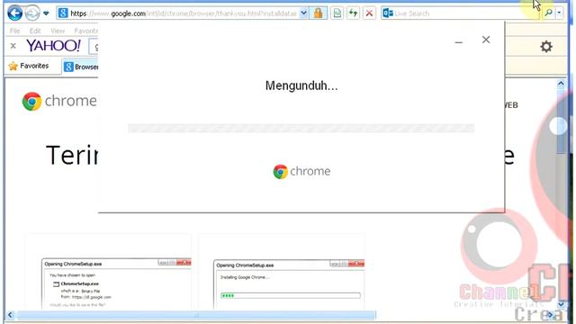Viewport: 576px width, 324px height.
Task: Open the File menu
Action: (14, 31)
